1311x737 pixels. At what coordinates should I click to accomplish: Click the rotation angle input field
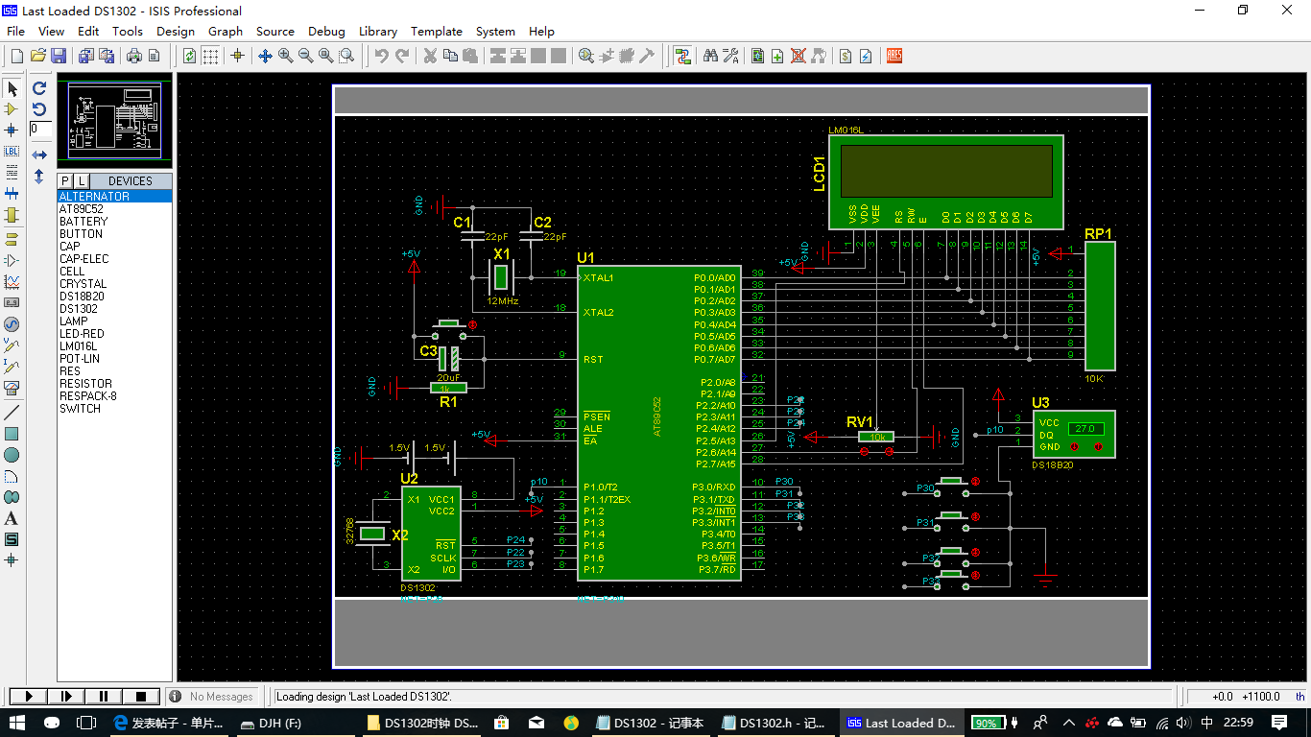click(40, 129)
